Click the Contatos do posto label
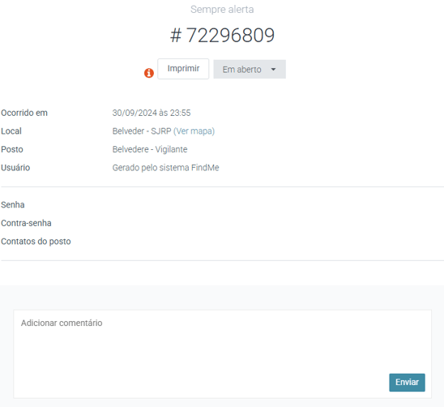The width and height of the screenshot is (444, 407). [36, 242]
